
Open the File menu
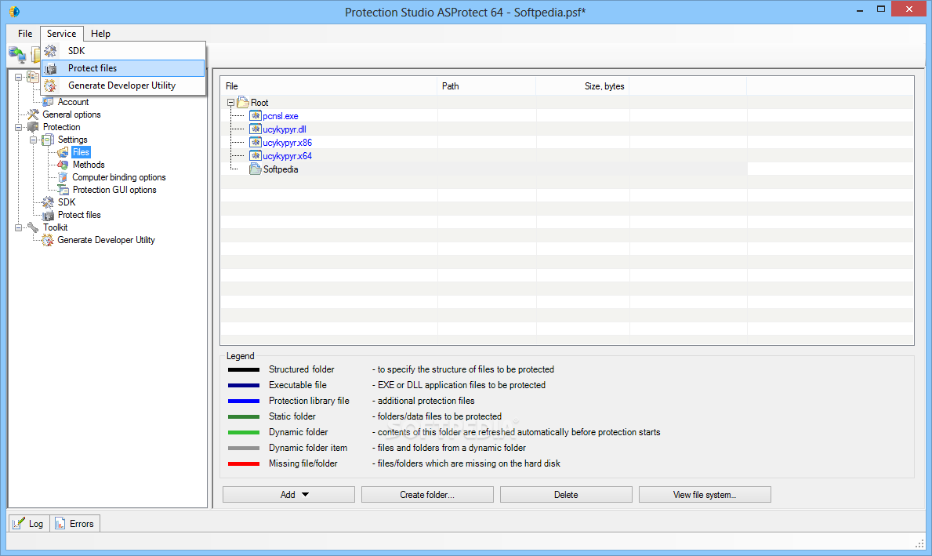click(25, 33)
